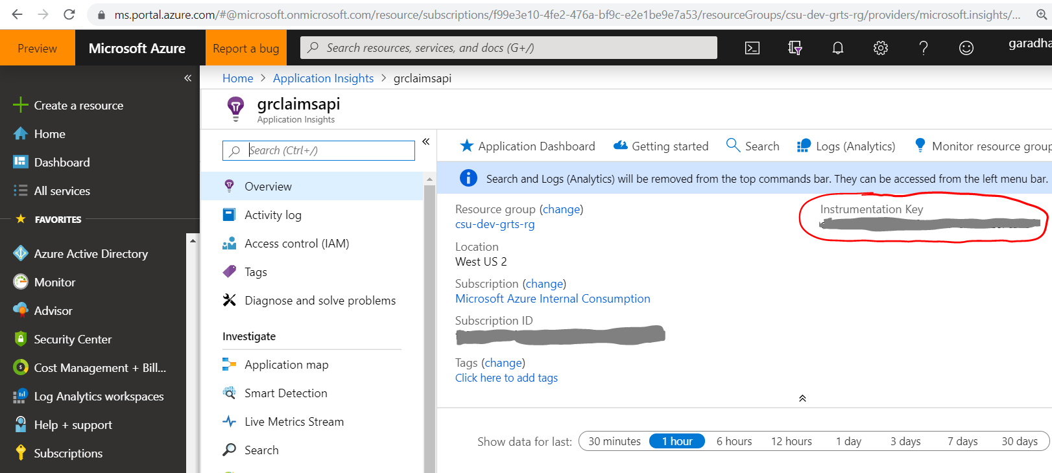Open portal settings gear icon
This screenshot has width=1052, height=473.
[x=881, y=48]
